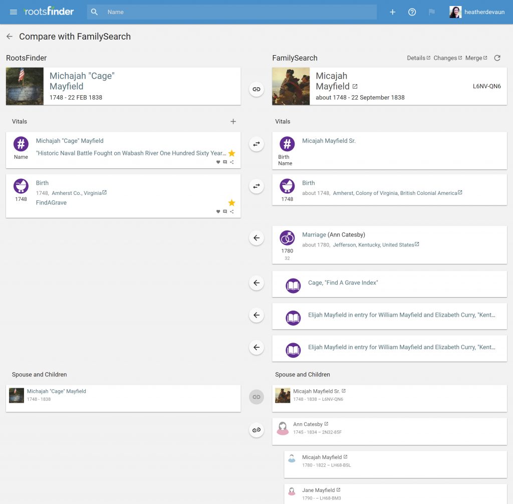Screen dimensions: 513x504
Task: Click the star on the Name card
Action: tap(231, 153)
